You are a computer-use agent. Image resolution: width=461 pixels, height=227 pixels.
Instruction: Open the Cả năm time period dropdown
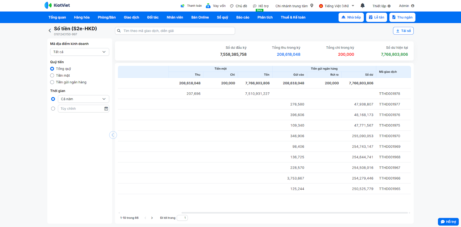[83, 99]
